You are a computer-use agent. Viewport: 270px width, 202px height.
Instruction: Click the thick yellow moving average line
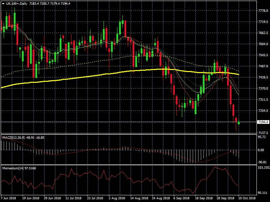click(84, 77)
